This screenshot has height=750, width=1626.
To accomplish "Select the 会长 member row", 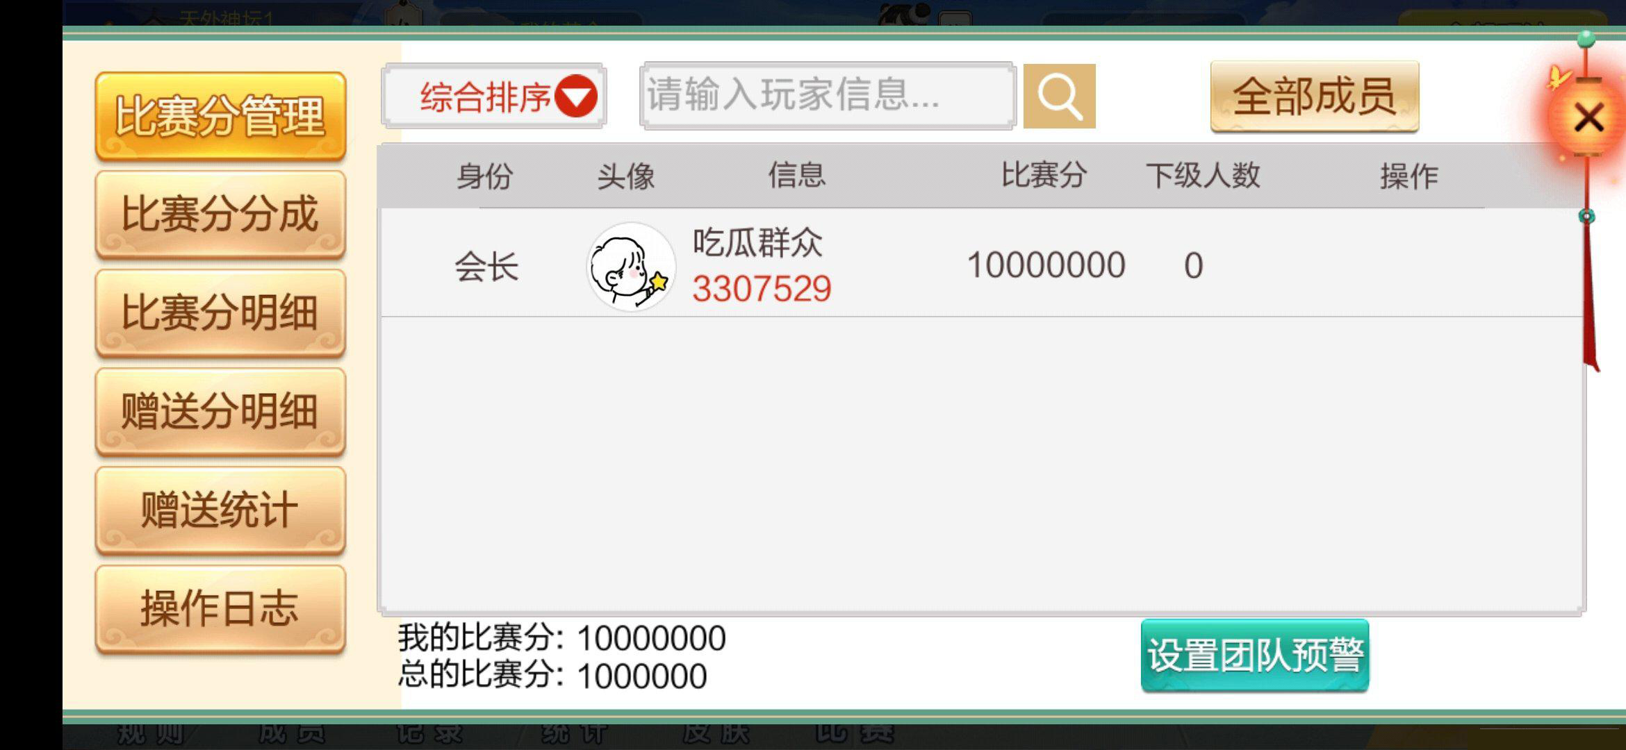I will click(x=981, y=264).
